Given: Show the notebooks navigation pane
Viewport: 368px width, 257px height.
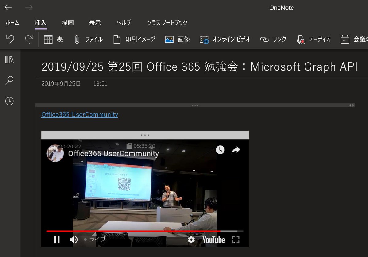Looking at the screenshot, I should pos(10,59).
